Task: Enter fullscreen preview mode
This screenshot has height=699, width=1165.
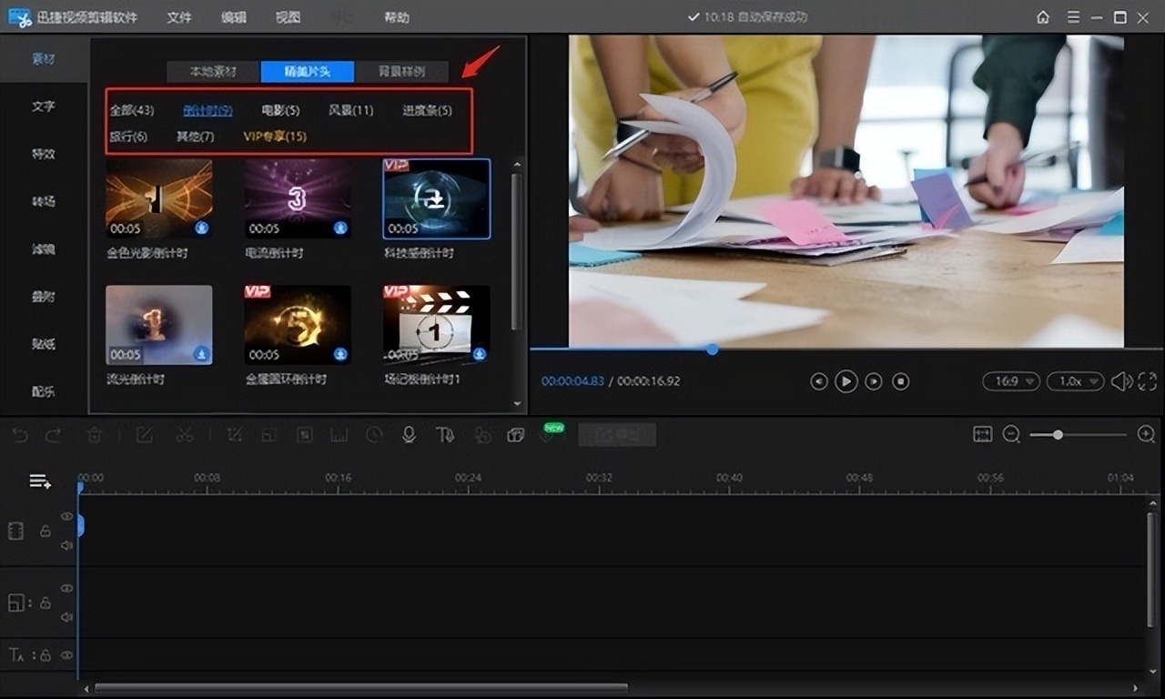Action: pos(1147,381)
